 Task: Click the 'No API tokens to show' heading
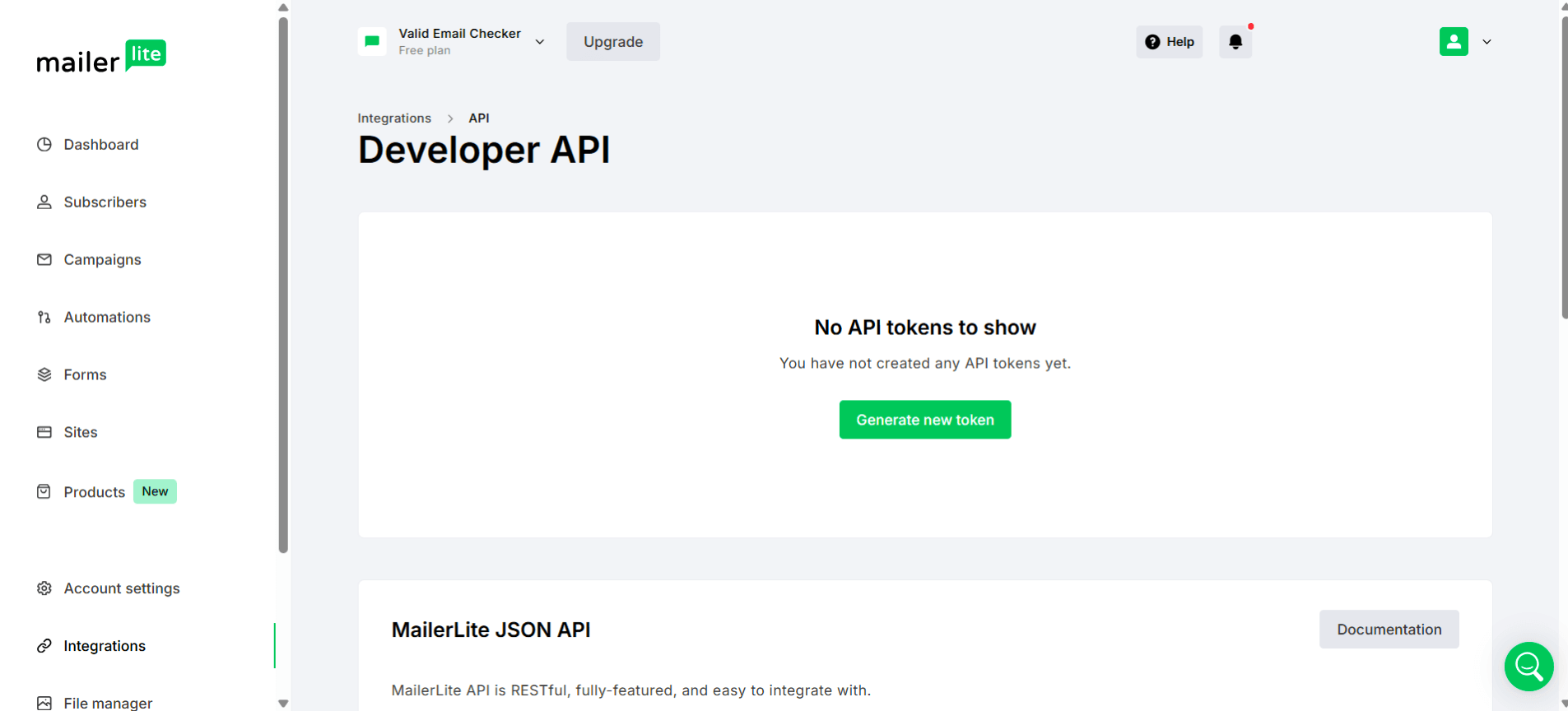click(925, 328)
